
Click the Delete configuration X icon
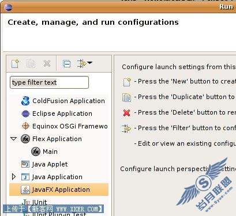(47, 63)
